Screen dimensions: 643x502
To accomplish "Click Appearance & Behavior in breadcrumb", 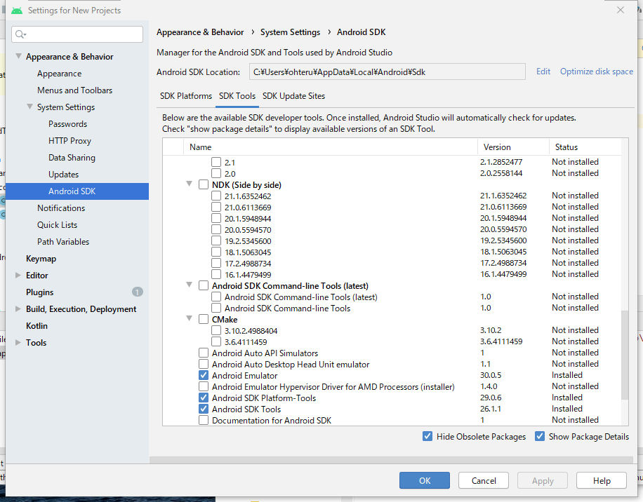I will (200, 32).
